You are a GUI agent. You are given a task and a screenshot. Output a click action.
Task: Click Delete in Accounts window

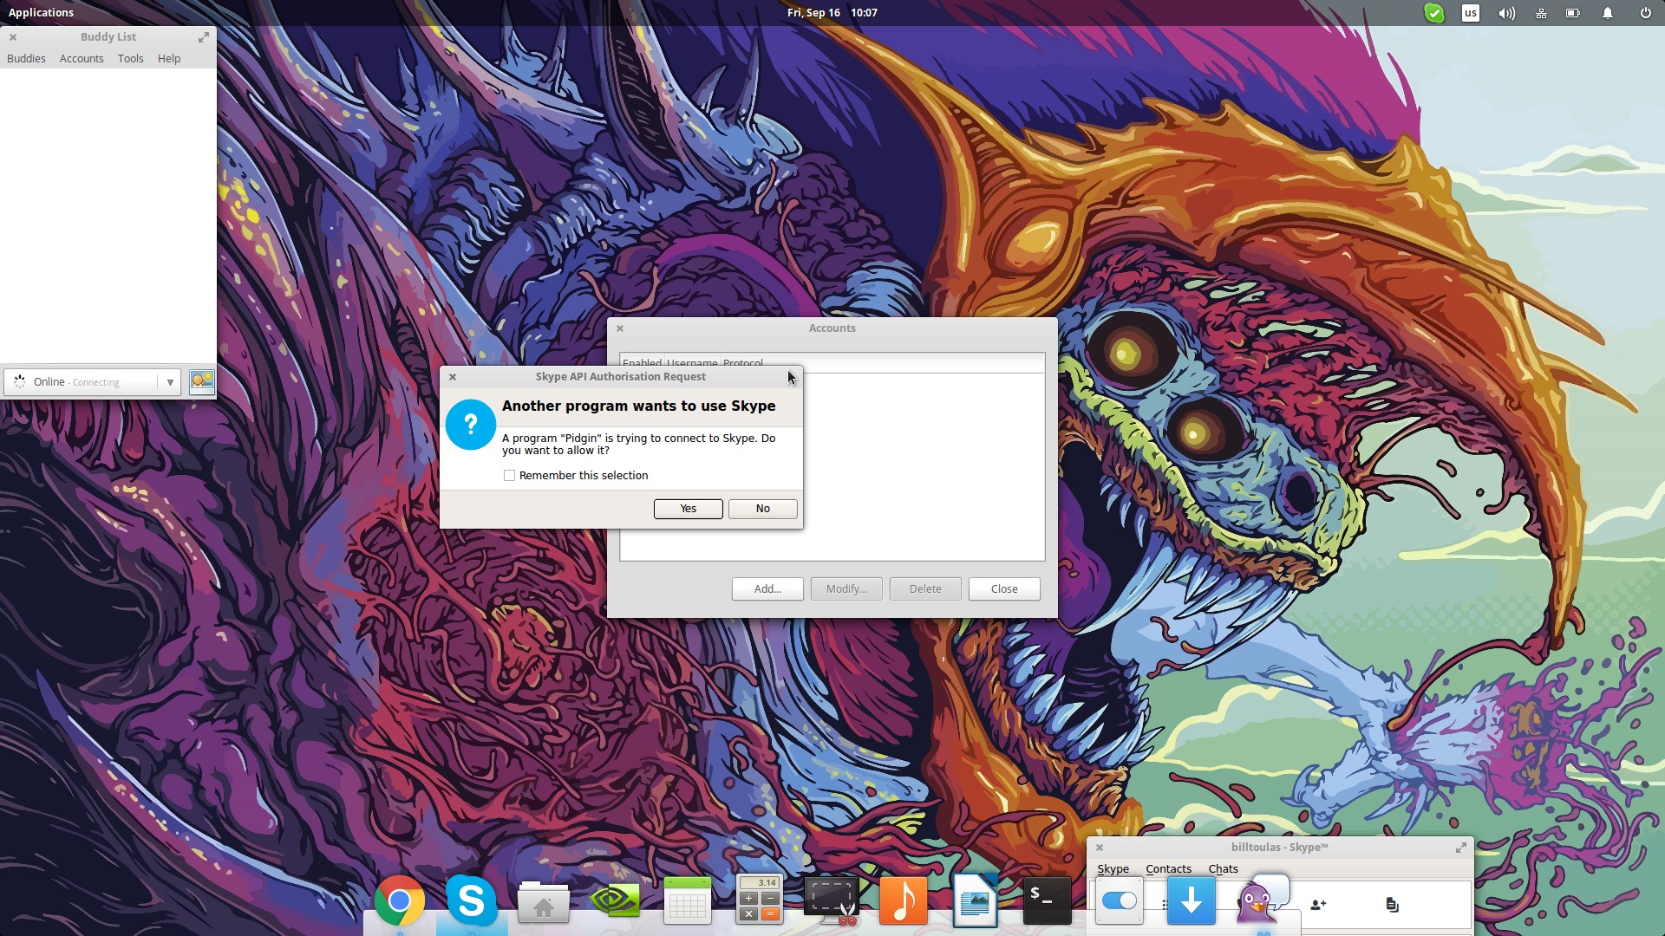925,589
